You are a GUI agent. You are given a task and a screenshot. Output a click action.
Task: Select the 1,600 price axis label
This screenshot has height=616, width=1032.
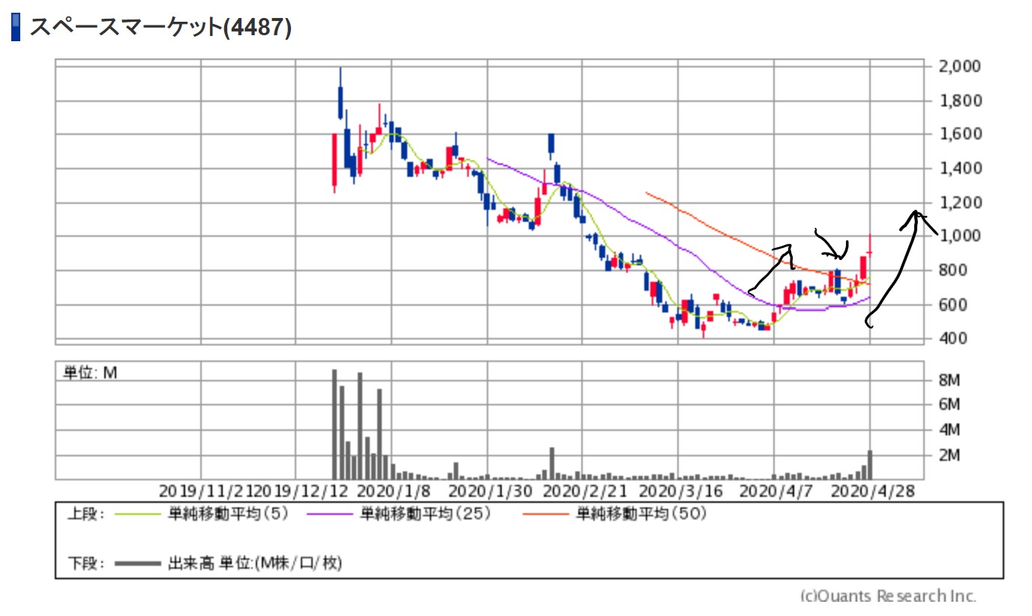960,134
